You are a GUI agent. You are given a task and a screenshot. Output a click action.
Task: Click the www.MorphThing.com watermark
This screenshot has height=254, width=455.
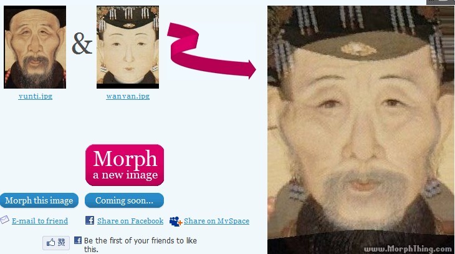point(408,249)
